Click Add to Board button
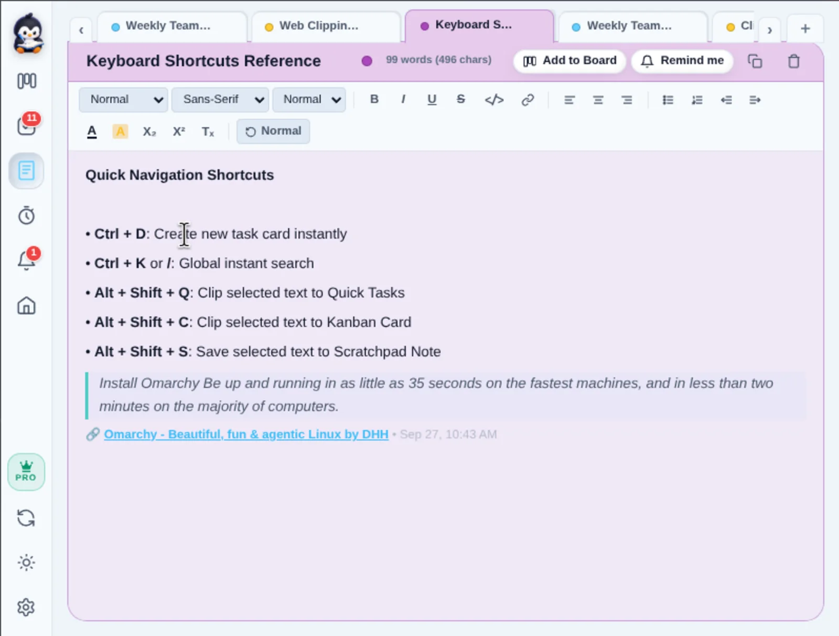Screen dimensions: 839x636 click(569, 61)
